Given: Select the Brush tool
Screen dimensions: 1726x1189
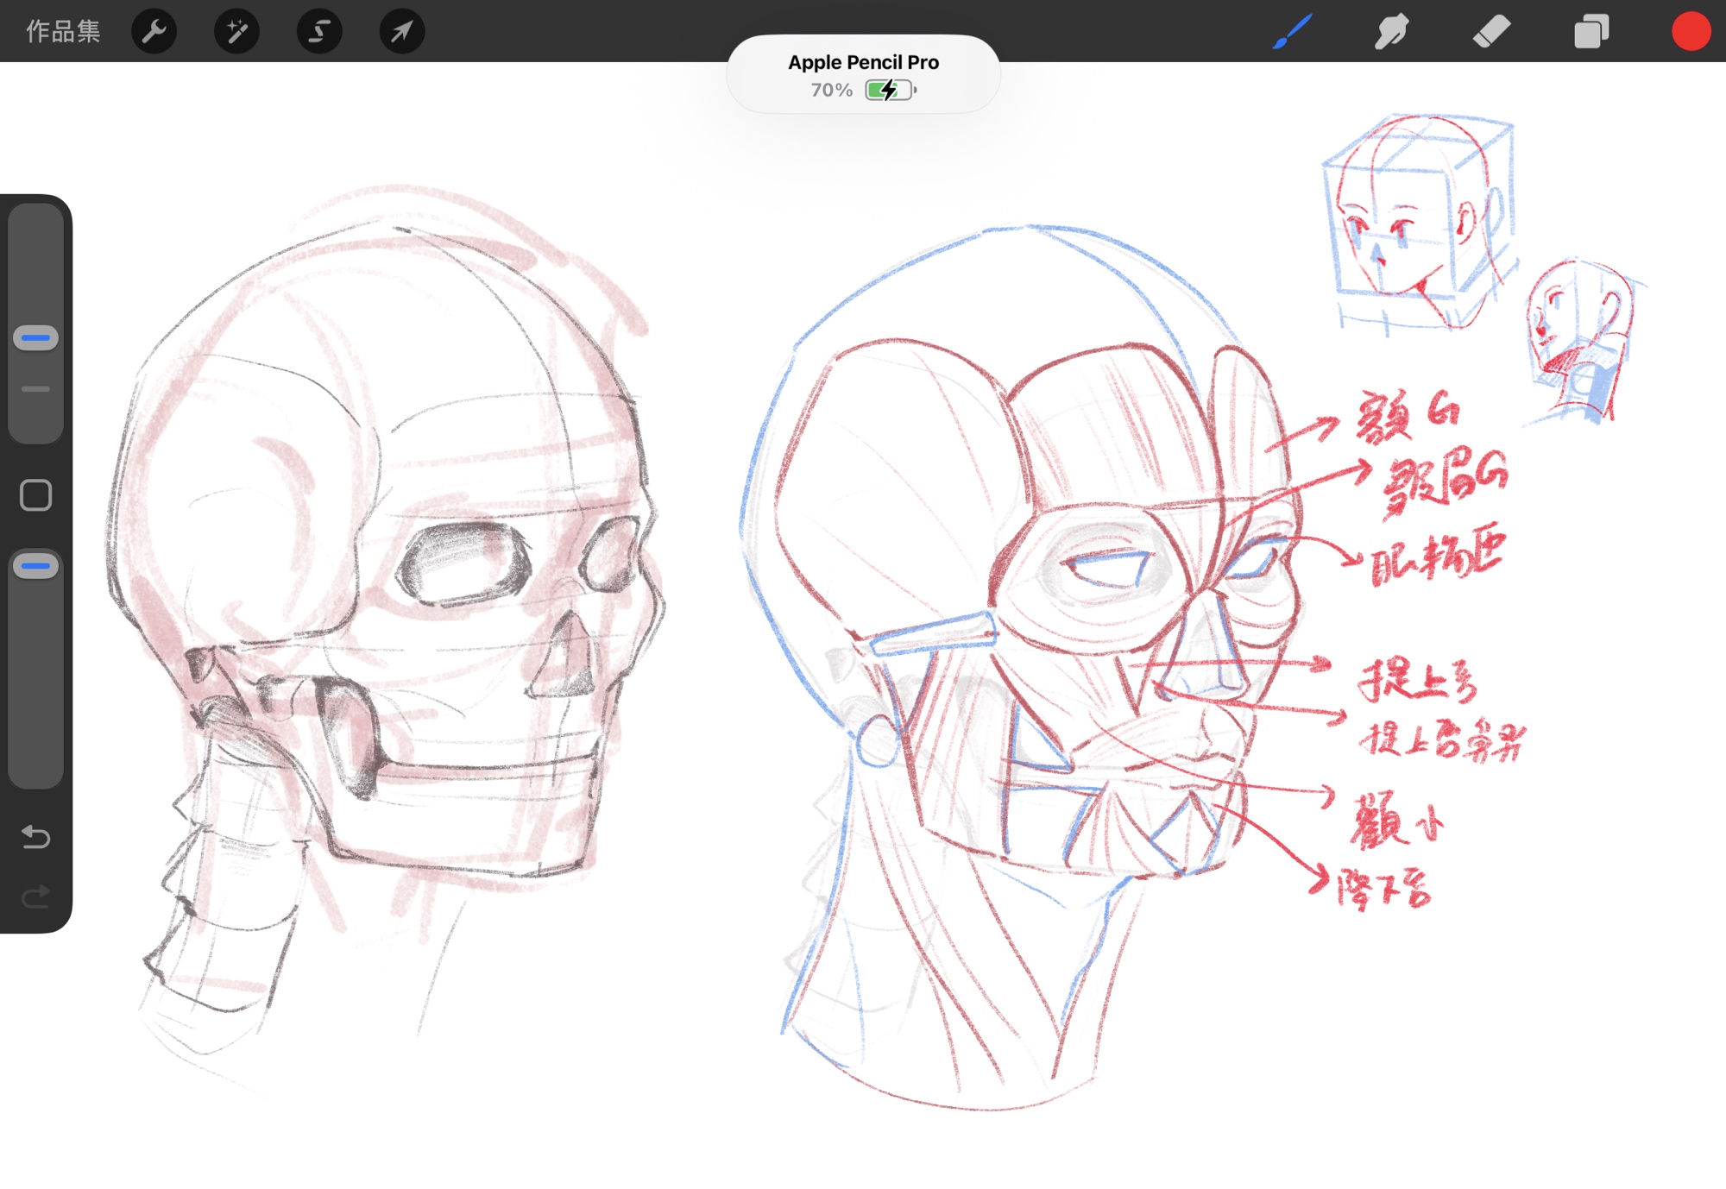Looking at the screenshot, I should 1292,32.
